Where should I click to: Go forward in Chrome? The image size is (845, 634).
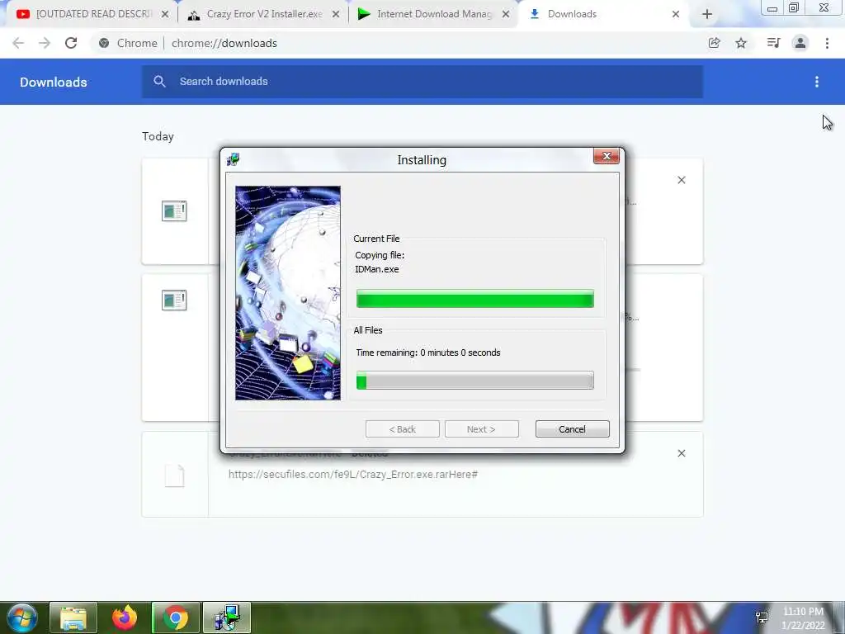point(45,43)
